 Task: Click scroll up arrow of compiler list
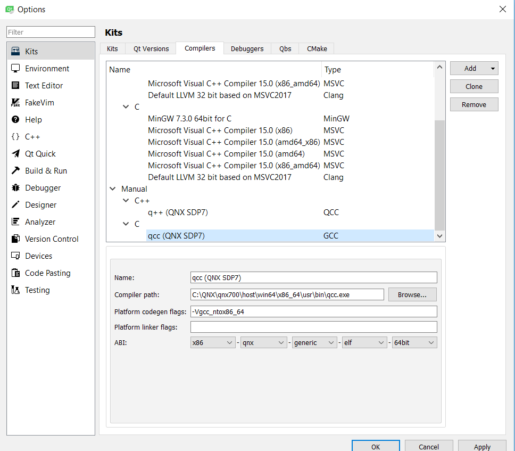coord(439,67)
